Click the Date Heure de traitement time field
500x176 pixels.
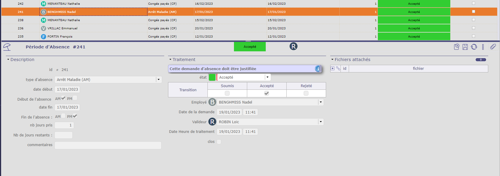(250, 132)
